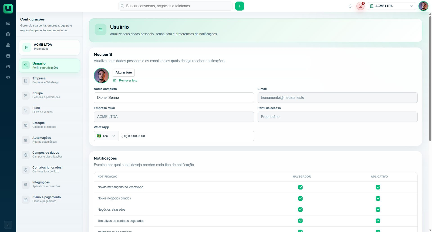The width and height of the screenshot is (432, 232).
Task: Click the WhatsApp phone number field
Action: click(186, 136)
